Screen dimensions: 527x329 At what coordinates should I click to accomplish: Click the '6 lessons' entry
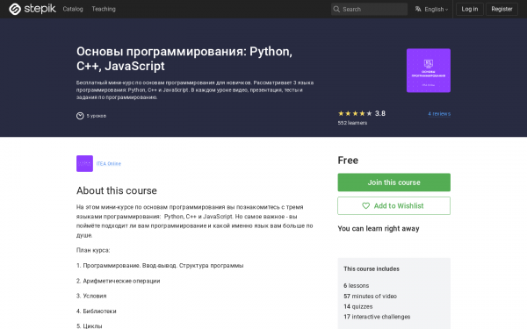coord(357,286)
